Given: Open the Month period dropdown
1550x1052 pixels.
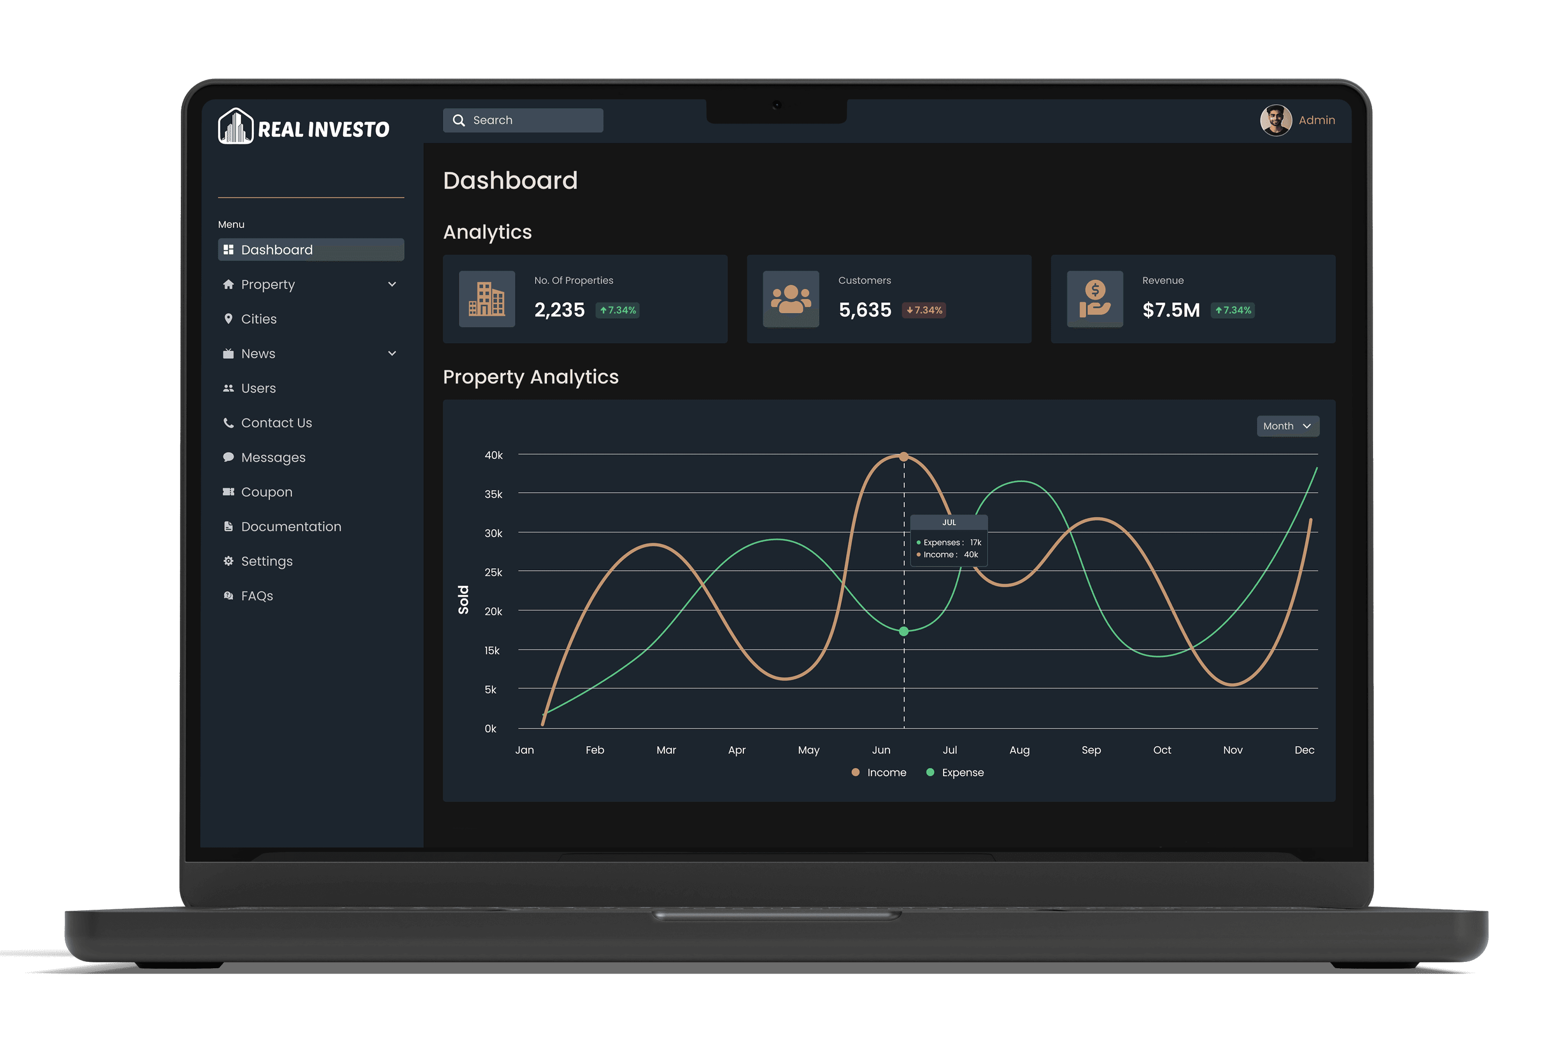Looking at the screenshot, I should [1288, 426].
